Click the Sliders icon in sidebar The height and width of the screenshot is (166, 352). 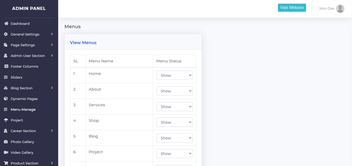[x=6, y=77]
